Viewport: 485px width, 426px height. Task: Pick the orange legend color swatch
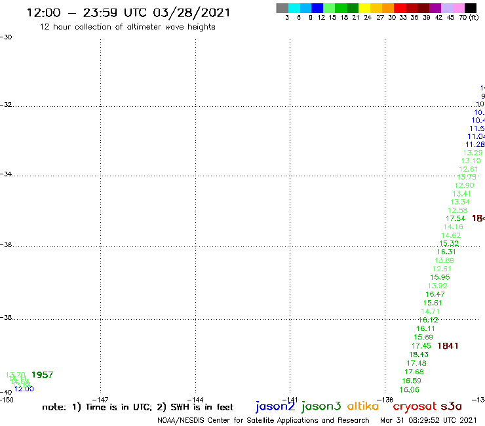tap(388, 8)
